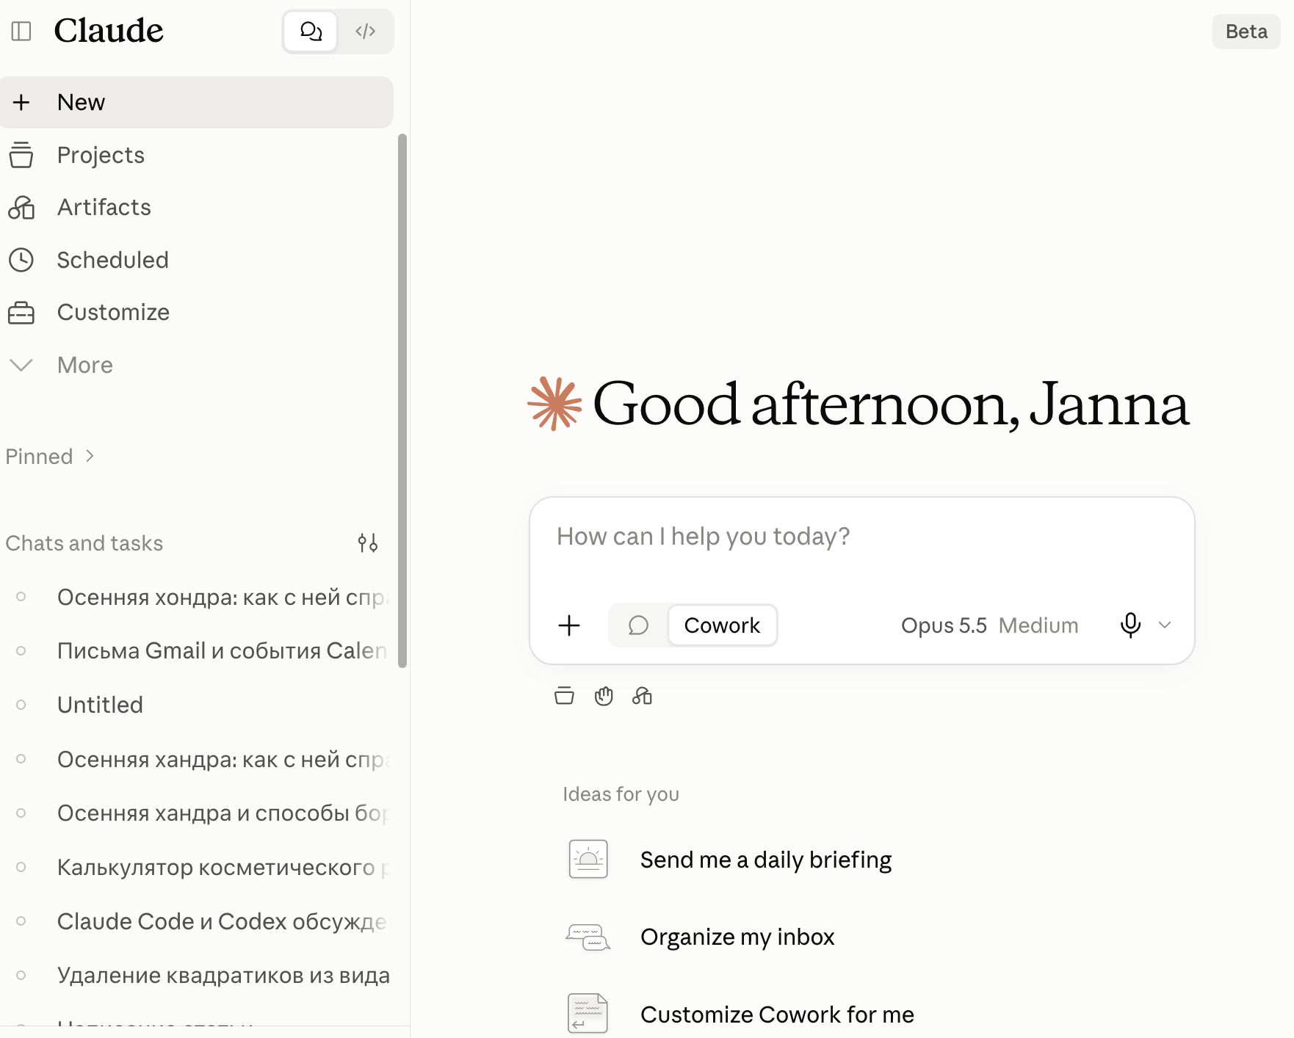The image size is (1294, 1038).
Task: Open chat 'Осенняя хандра: как с ней'
Action: [196, 760]
